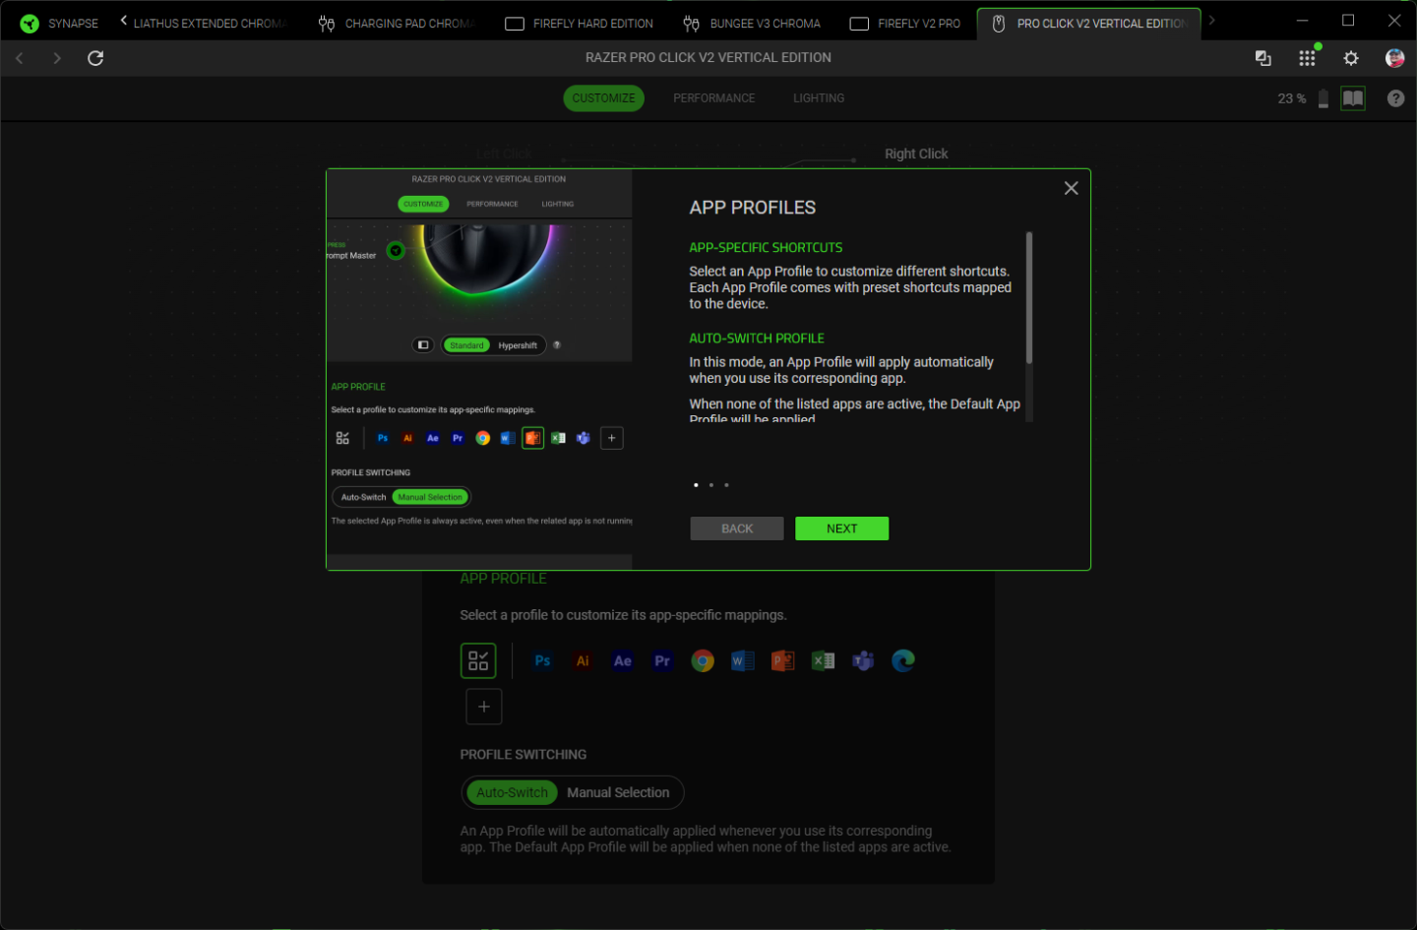Go forward with the navigation arrow

[57, 58]
